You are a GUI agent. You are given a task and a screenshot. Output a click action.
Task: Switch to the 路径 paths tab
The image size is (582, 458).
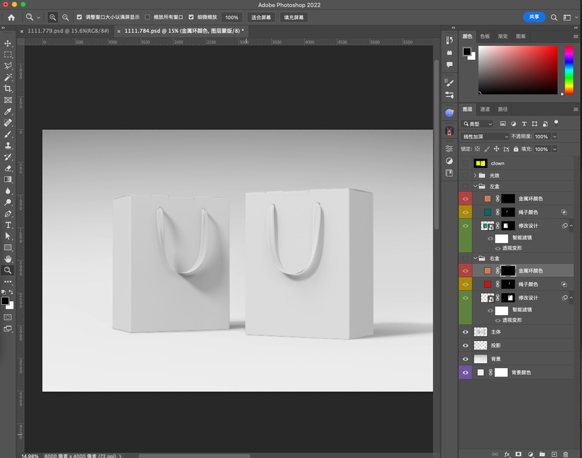point(502,109)
